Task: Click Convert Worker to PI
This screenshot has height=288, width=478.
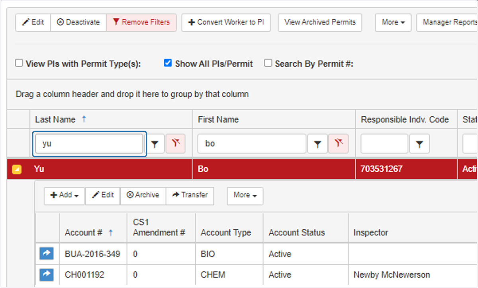Action: pos(226,22)
